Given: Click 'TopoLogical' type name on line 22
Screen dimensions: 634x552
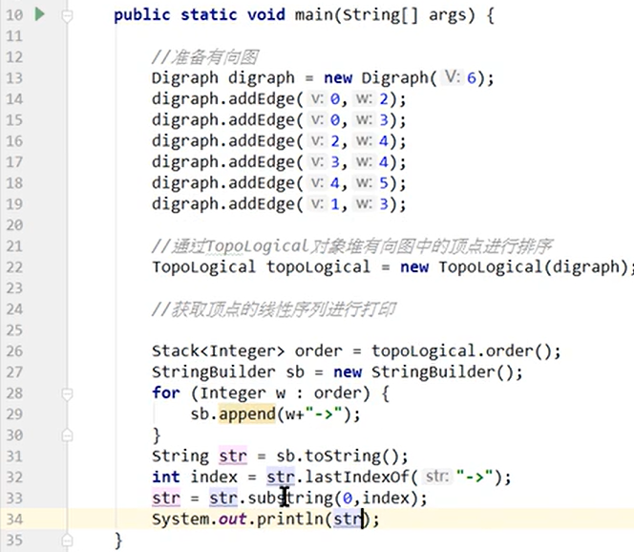Looking at the screenshot, I should [203, 266].
